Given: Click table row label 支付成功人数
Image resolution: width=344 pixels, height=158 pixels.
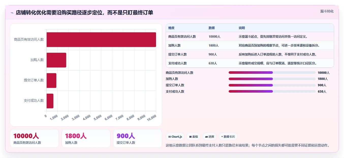Looking at the screenshot, I should (x=177, y=63).
